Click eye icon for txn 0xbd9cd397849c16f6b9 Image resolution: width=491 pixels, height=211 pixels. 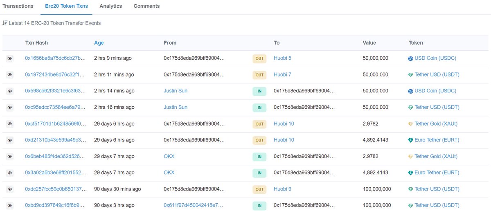pos(10,206)
